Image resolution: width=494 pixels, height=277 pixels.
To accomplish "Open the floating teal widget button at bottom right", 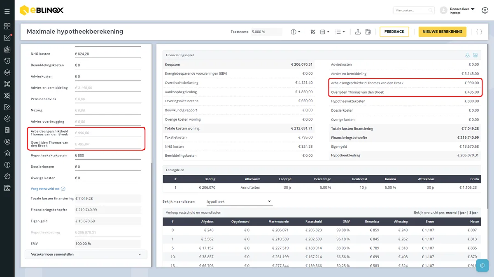I will click(482, 265).
